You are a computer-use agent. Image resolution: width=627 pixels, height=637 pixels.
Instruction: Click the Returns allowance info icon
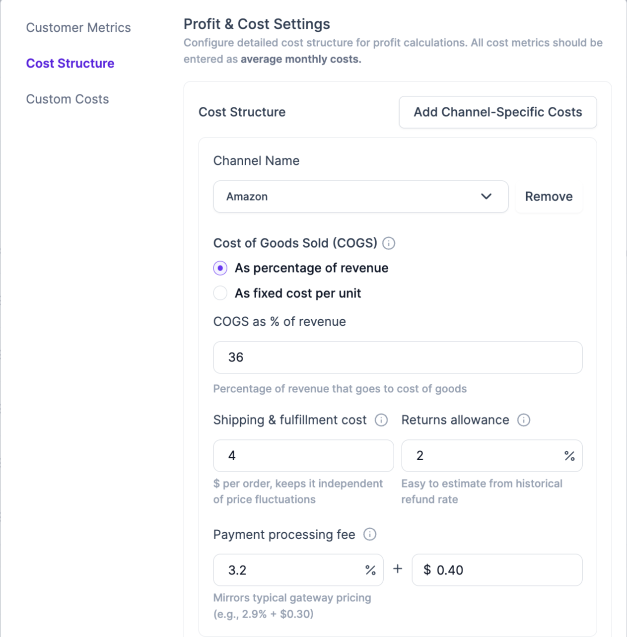(524, 420)
